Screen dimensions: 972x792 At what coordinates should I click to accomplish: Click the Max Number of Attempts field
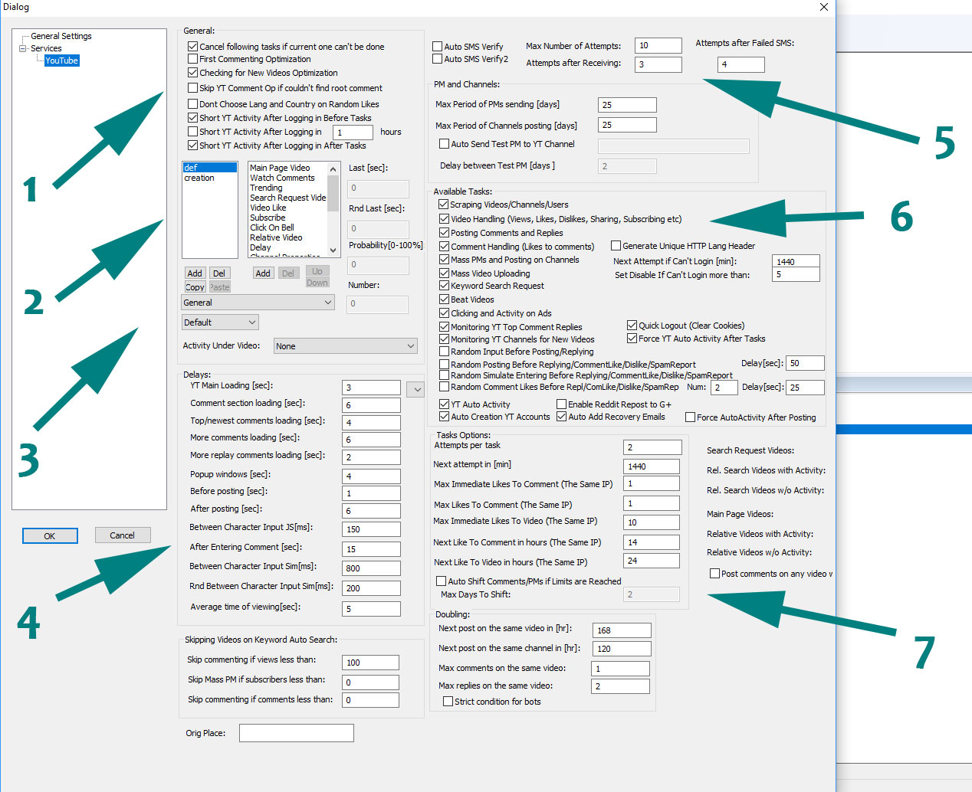pyautogui.click(x=658, y=46)
